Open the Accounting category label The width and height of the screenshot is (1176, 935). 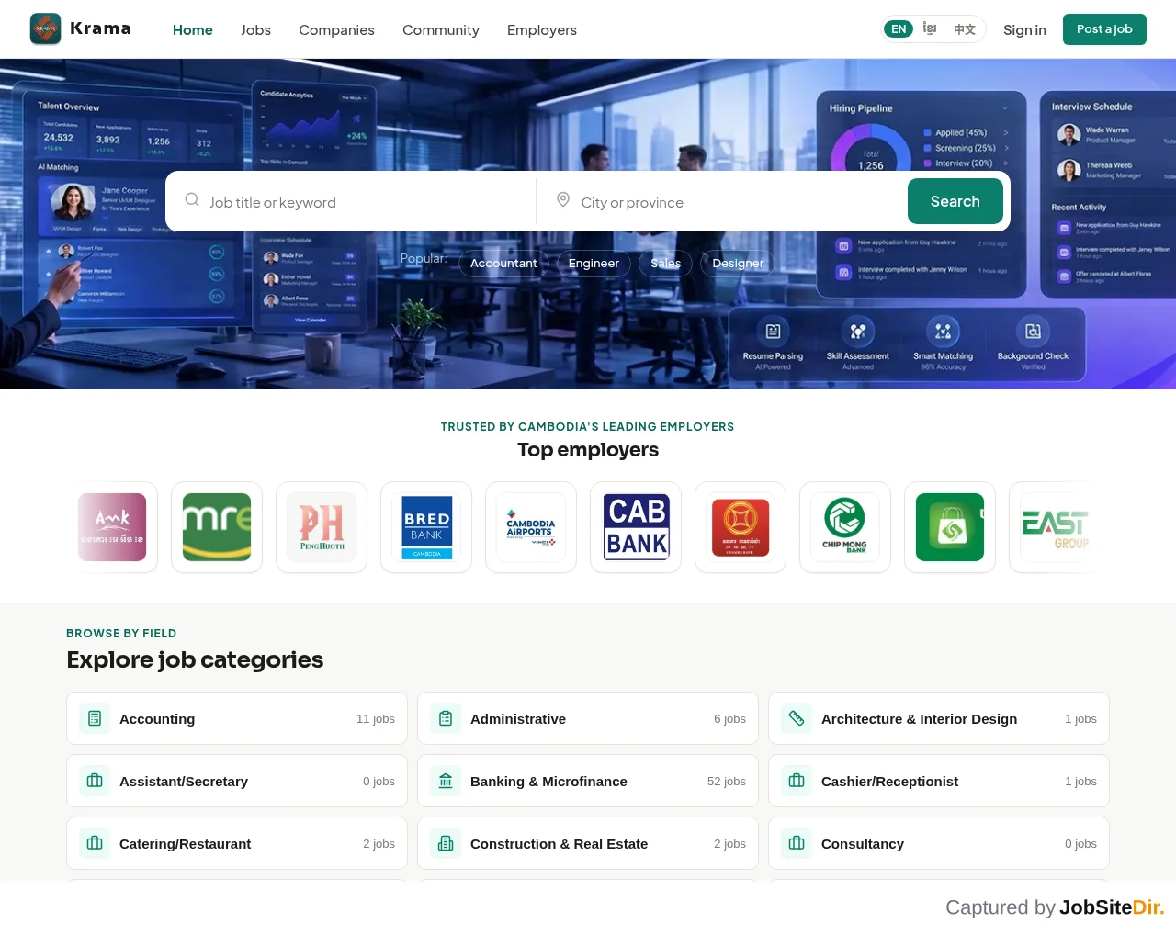point(157,718)
